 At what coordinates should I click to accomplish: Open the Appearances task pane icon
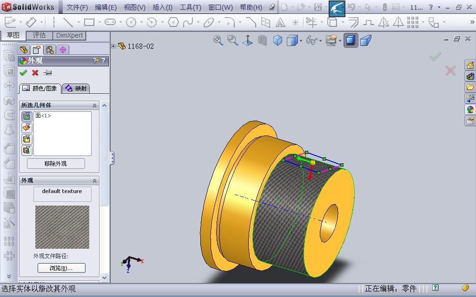point(470,109)
